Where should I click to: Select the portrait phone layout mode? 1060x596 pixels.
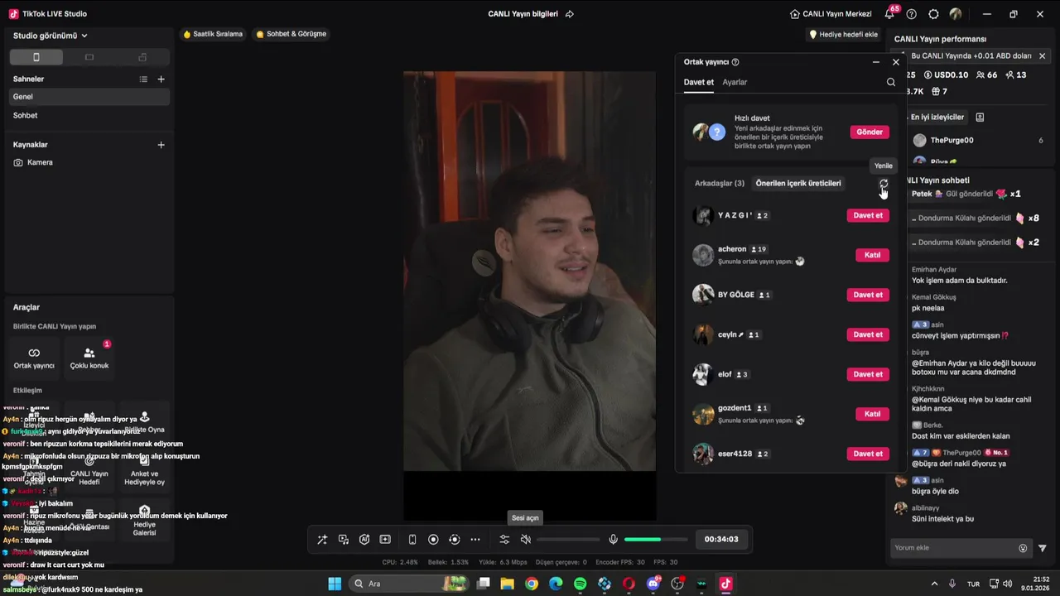pos(36,57)
